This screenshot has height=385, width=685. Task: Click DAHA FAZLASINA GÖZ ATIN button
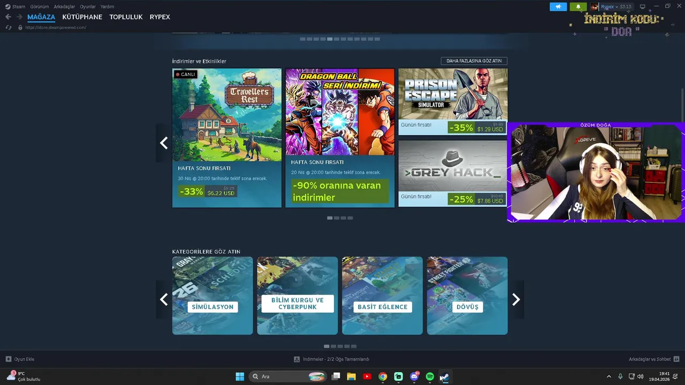tap(474, 61)
